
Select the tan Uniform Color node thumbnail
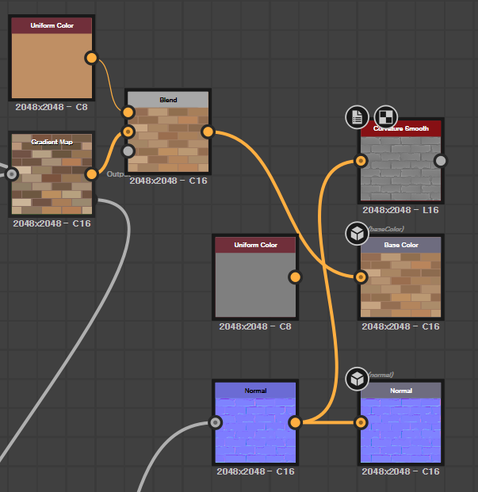pos(52,66)
